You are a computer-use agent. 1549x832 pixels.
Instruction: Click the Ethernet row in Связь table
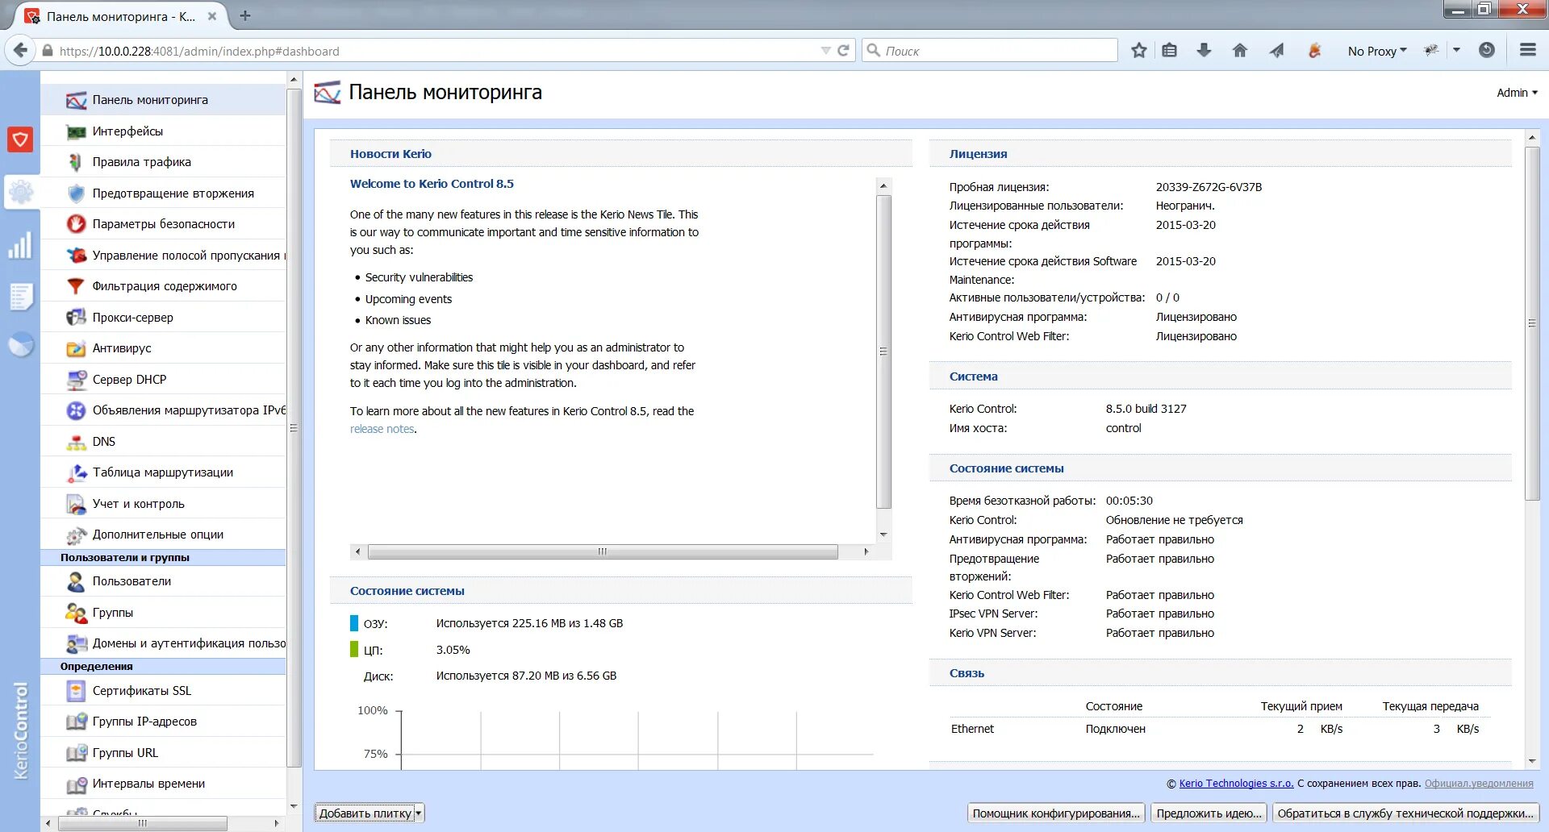point(1218,729)
